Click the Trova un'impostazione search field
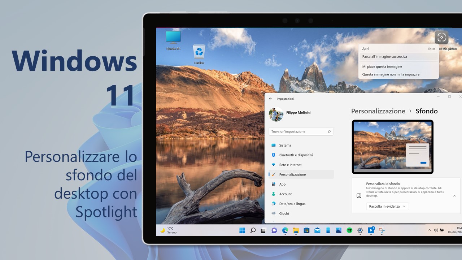This screenshot has width=462, height=260. point(301,131)
